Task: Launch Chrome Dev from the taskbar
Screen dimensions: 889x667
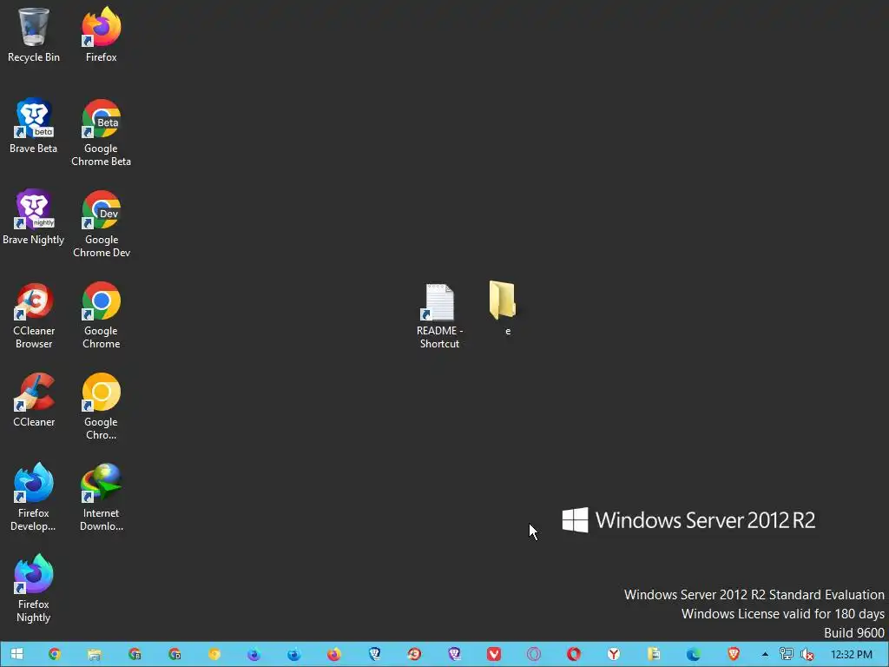Action: click(174, 654)
